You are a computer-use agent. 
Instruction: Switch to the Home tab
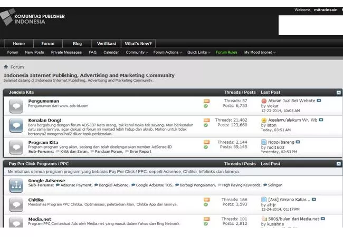[x=19, y=44]
